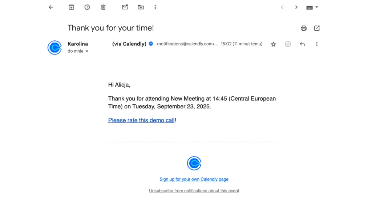The image size is (372, 218).
Task: Open the toolbar more-options menu
Action: coord(155,7)
